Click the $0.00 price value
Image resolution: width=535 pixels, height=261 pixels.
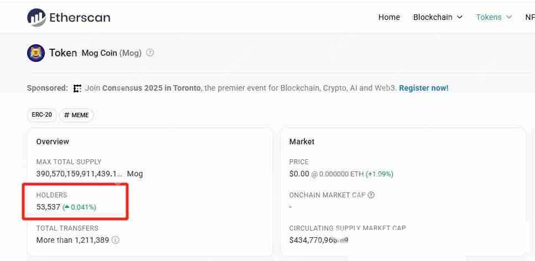[x=298, y=174]
